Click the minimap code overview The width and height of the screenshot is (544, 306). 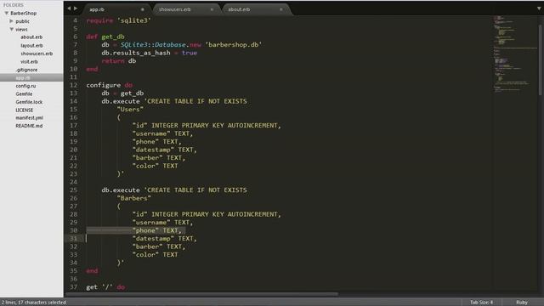point(515,54)
